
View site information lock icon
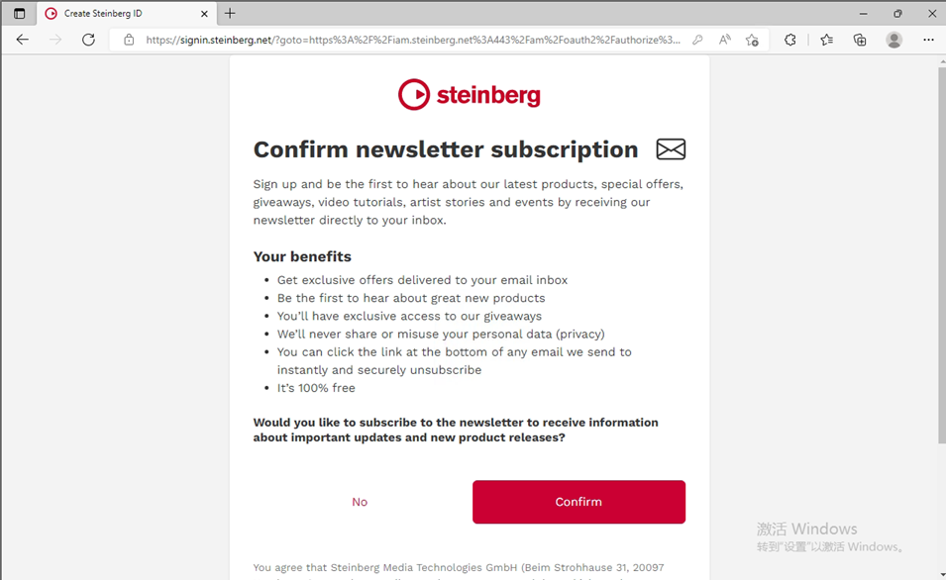coord(129,40)
